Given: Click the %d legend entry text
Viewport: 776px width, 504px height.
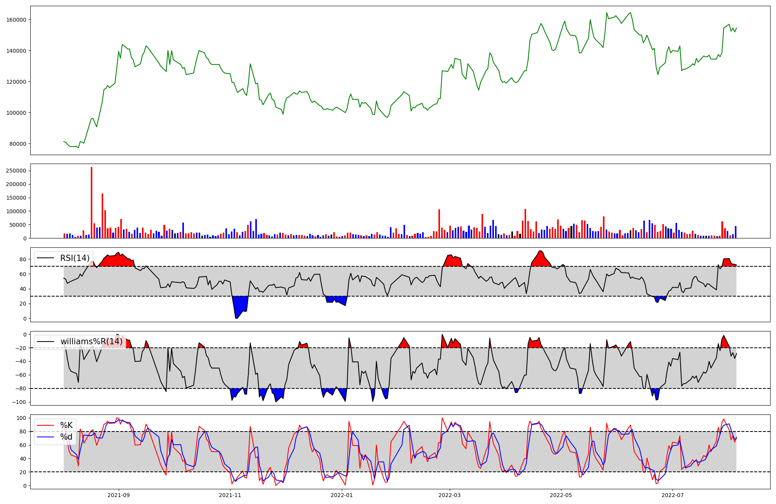Looking at the screenshot, I should pyautogui.click(x=66, y=437).
